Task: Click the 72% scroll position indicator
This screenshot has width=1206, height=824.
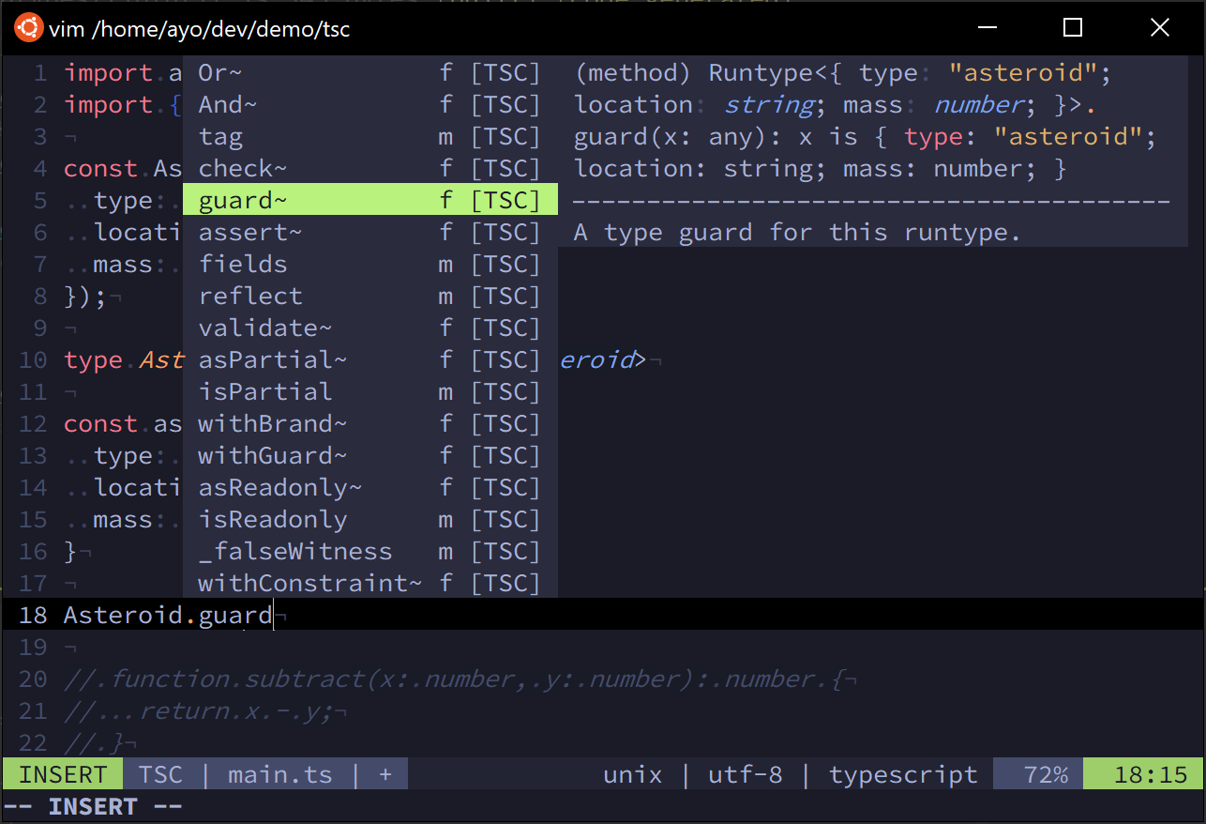Action: pos(1046,773)
